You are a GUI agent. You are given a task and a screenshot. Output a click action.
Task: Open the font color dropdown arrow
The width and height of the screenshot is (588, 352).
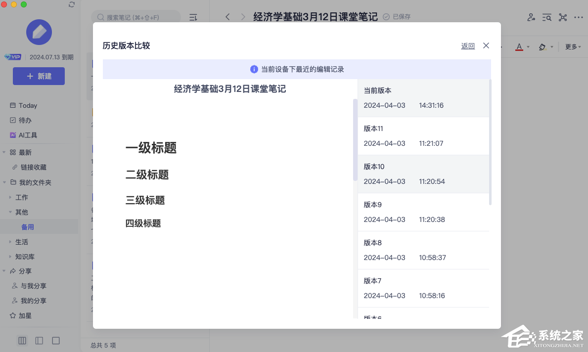(x=528, y=47)
